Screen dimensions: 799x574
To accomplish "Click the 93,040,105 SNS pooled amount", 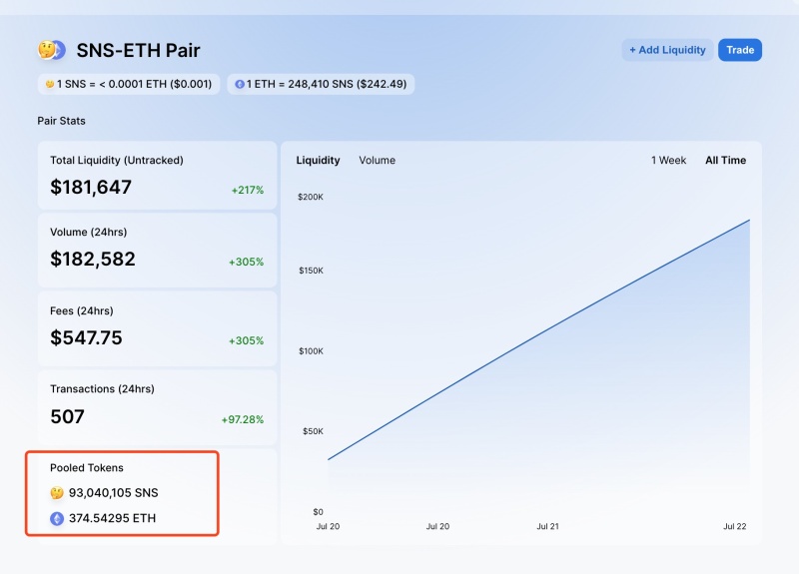I will coord(113,493).
